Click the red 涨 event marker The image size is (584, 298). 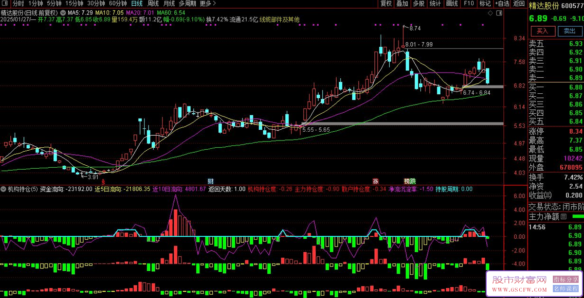tap(376, 181)
